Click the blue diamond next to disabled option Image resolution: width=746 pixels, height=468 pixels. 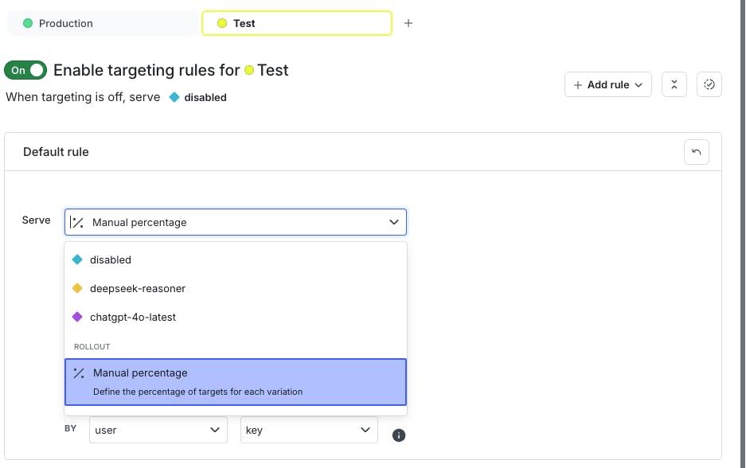(77, 259)
